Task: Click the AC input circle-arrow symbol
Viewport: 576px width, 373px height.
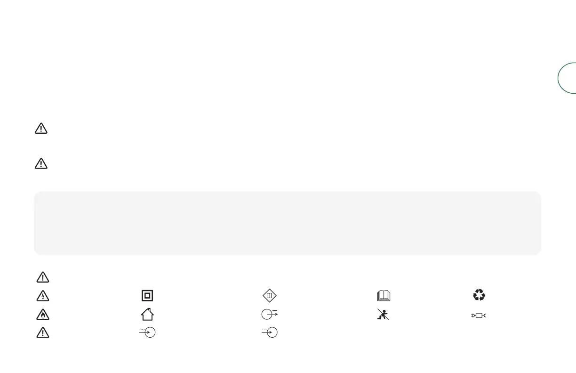Action: tap(148, 332)
